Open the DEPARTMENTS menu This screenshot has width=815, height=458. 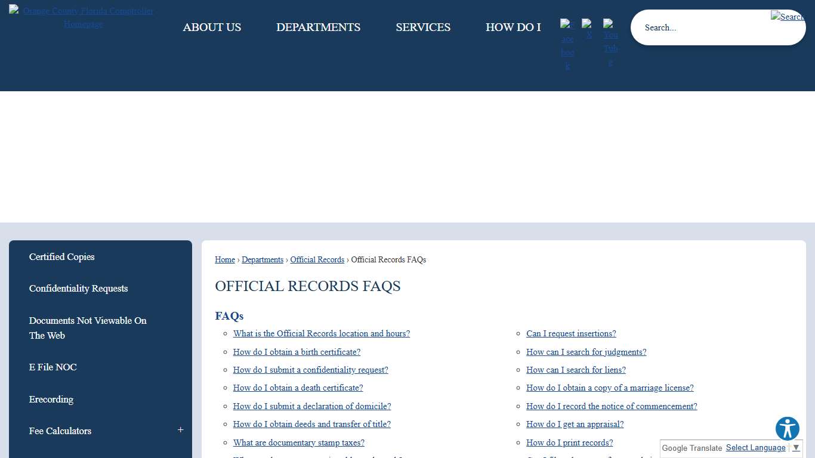click(318, 27)
